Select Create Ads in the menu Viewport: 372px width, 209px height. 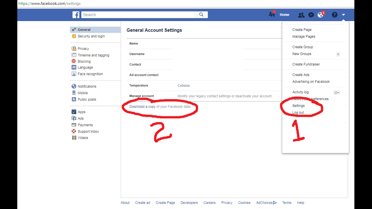pyautogui.click(x=301, y=75)
